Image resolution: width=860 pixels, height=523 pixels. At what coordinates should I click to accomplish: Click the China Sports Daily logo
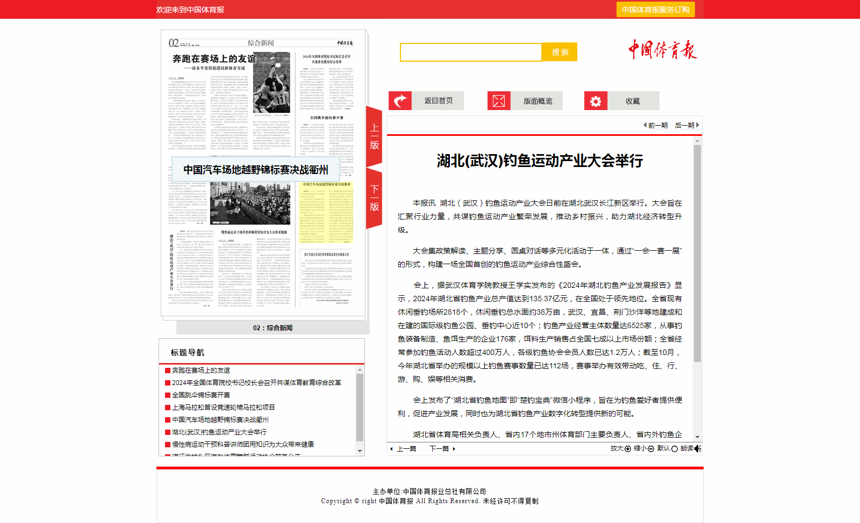tap(663, 50)
